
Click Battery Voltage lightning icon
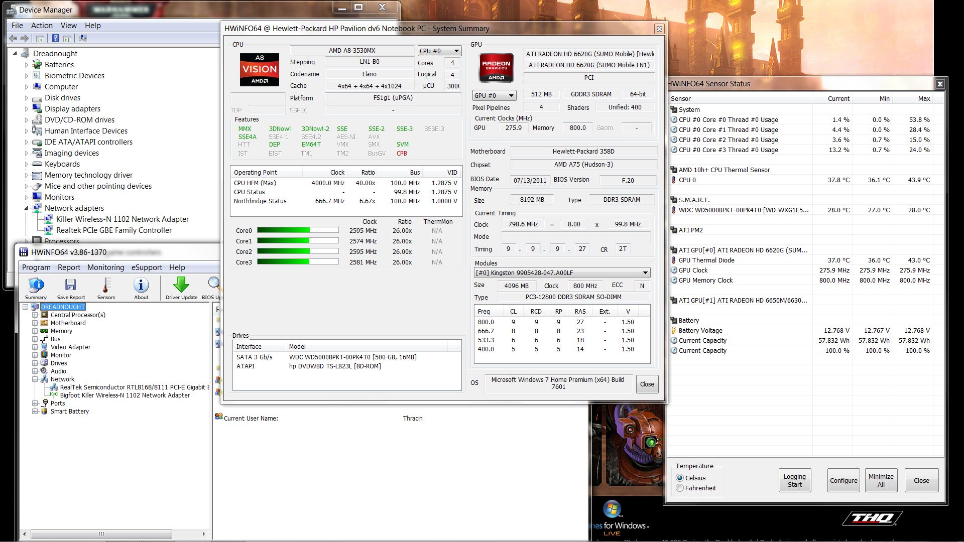pyautogui.click(x=674, y=331)
